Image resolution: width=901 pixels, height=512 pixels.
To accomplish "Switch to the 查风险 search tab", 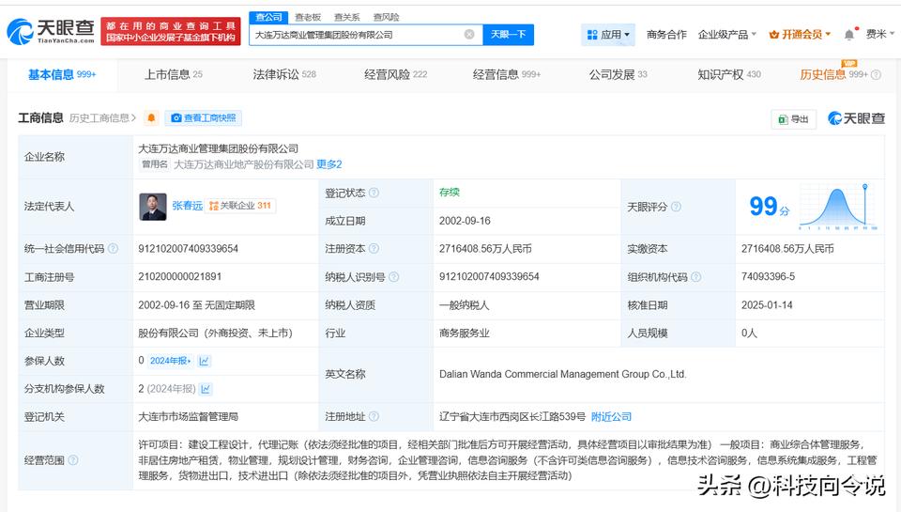I will tap(386, 17).
